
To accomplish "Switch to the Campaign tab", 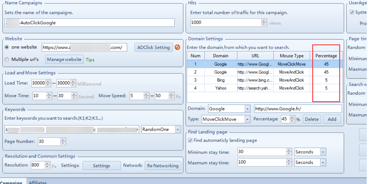I will point(12,182).
